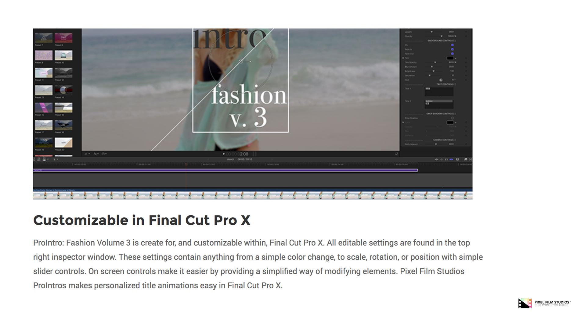The image size is (581, 323).
Task: Toggle the solo headphones icon
Action: [446, 159]
